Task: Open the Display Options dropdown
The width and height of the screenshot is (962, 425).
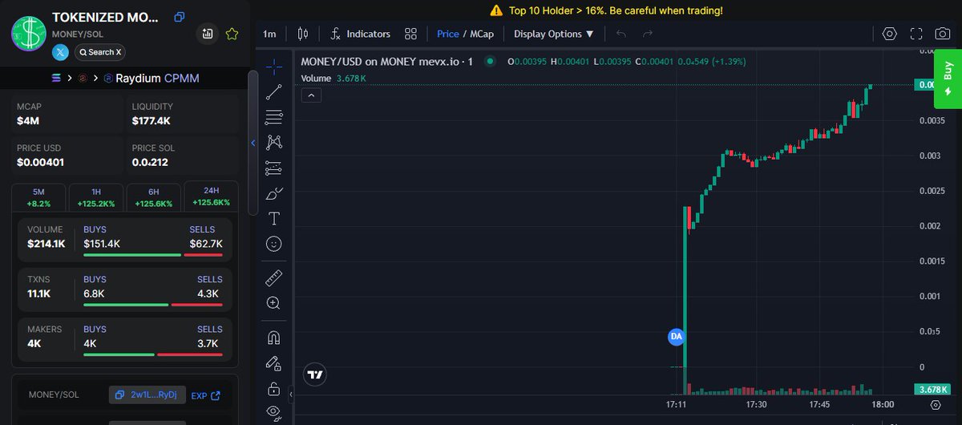Action: click(554, 34)
